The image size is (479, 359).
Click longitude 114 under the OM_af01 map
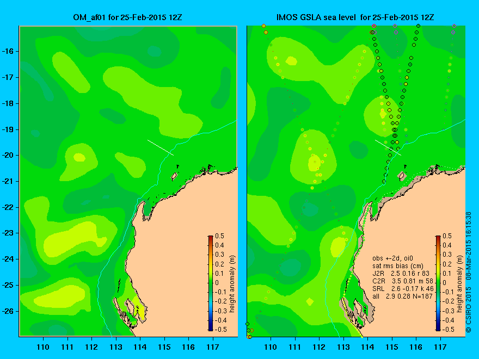coord(140,347)
